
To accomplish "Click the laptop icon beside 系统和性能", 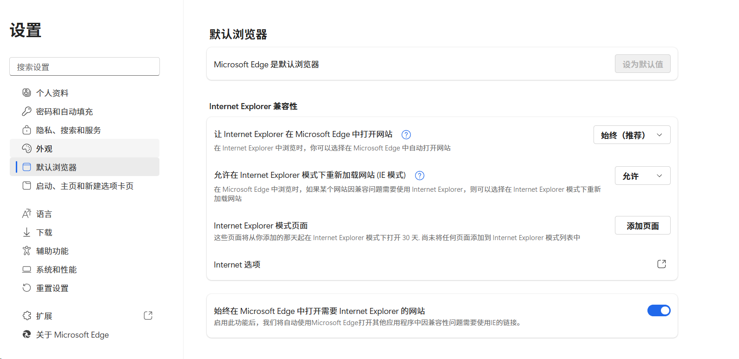I will pyautogui.click(x=27, y=269).
